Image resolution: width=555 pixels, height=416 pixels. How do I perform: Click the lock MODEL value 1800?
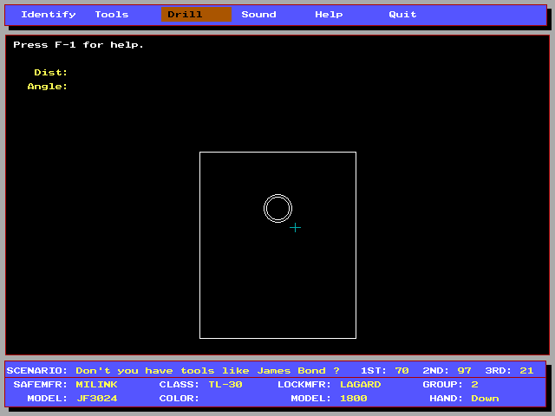pyautogui.click(x=354, y=399)
